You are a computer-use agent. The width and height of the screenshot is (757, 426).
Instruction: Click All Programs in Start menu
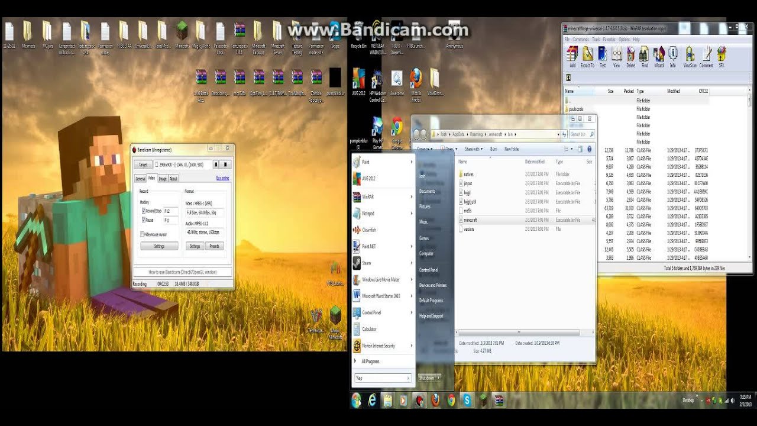[x=370, y=361]
